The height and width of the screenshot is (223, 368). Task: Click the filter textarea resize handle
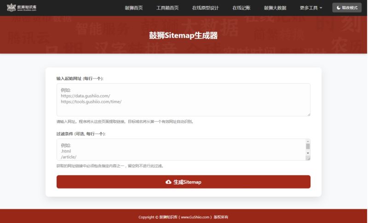[x=308, y=158]
